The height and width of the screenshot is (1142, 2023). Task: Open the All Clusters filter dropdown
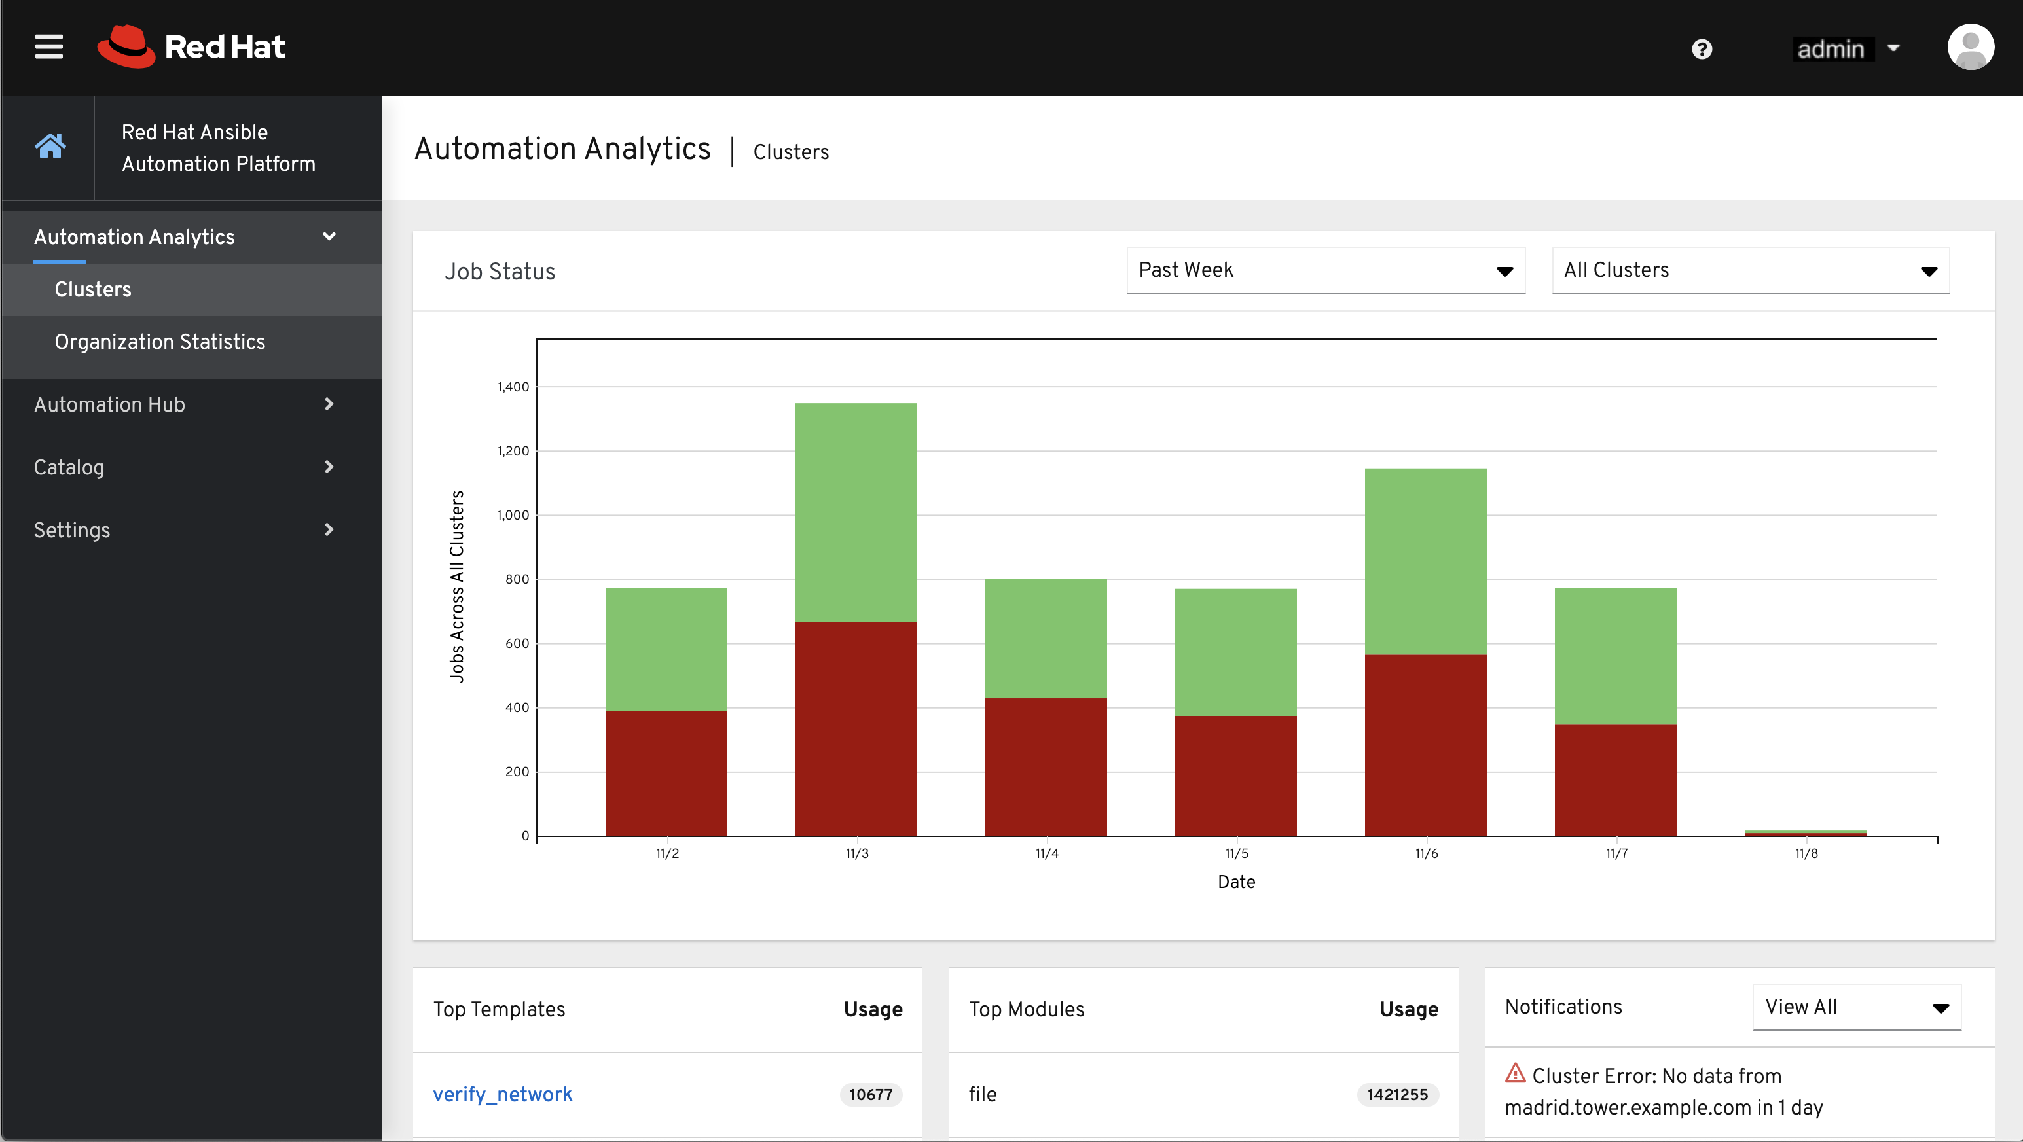tap(1750, 270)
